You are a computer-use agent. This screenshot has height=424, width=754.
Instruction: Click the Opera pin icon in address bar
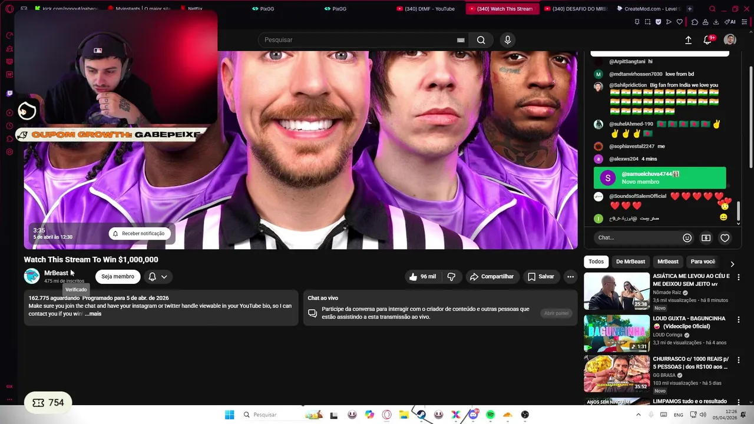(637, 22)
